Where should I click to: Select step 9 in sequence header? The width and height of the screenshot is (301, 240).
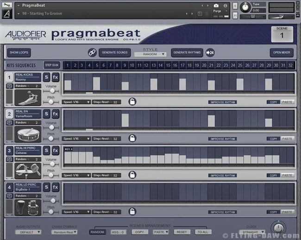pyautogui.click(x=125, y=65)
